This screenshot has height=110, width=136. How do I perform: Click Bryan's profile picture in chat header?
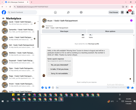pos(44,21)
